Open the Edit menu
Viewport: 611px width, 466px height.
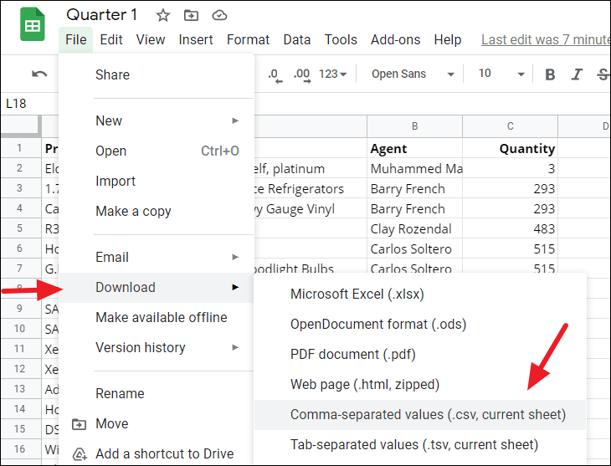click(111, 40)
